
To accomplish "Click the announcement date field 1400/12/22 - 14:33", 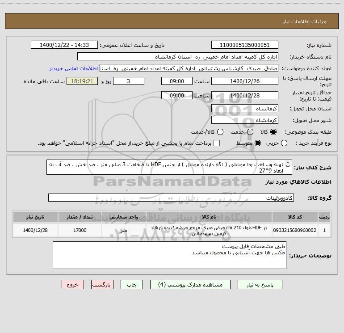I will (x=64, y=45).
